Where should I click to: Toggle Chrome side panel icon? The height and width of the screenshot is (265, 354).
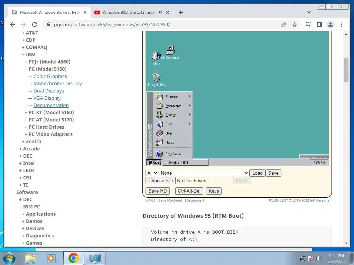[319, 24]
